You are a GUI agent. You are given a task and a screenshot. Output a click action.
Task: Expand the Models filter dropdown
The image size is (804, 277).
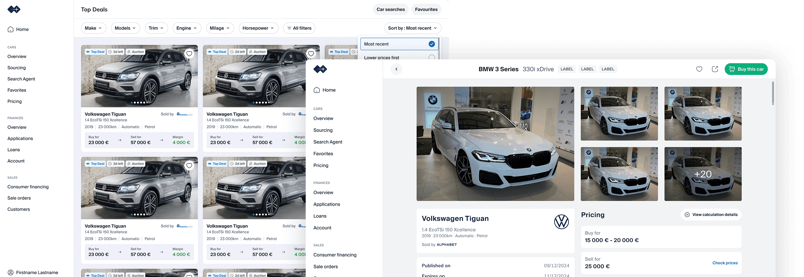(x=126, y=28)
